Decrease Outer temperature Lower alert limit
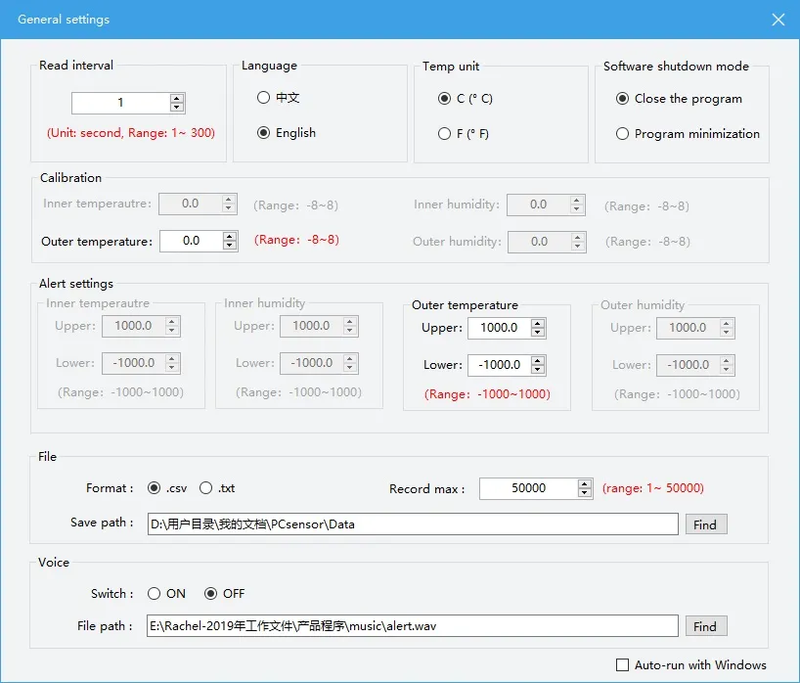Image resolution: width=800 pixels, height=683 pixels. coord(538,370)
